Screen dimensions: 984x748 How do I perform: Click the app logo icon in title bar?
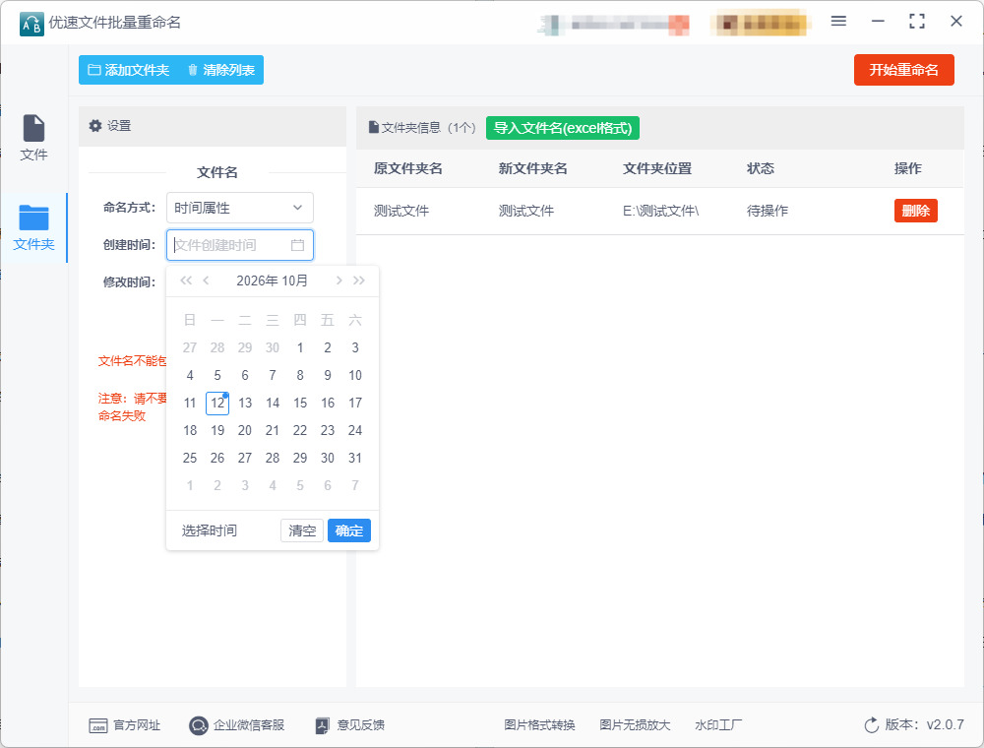(32, 24)
